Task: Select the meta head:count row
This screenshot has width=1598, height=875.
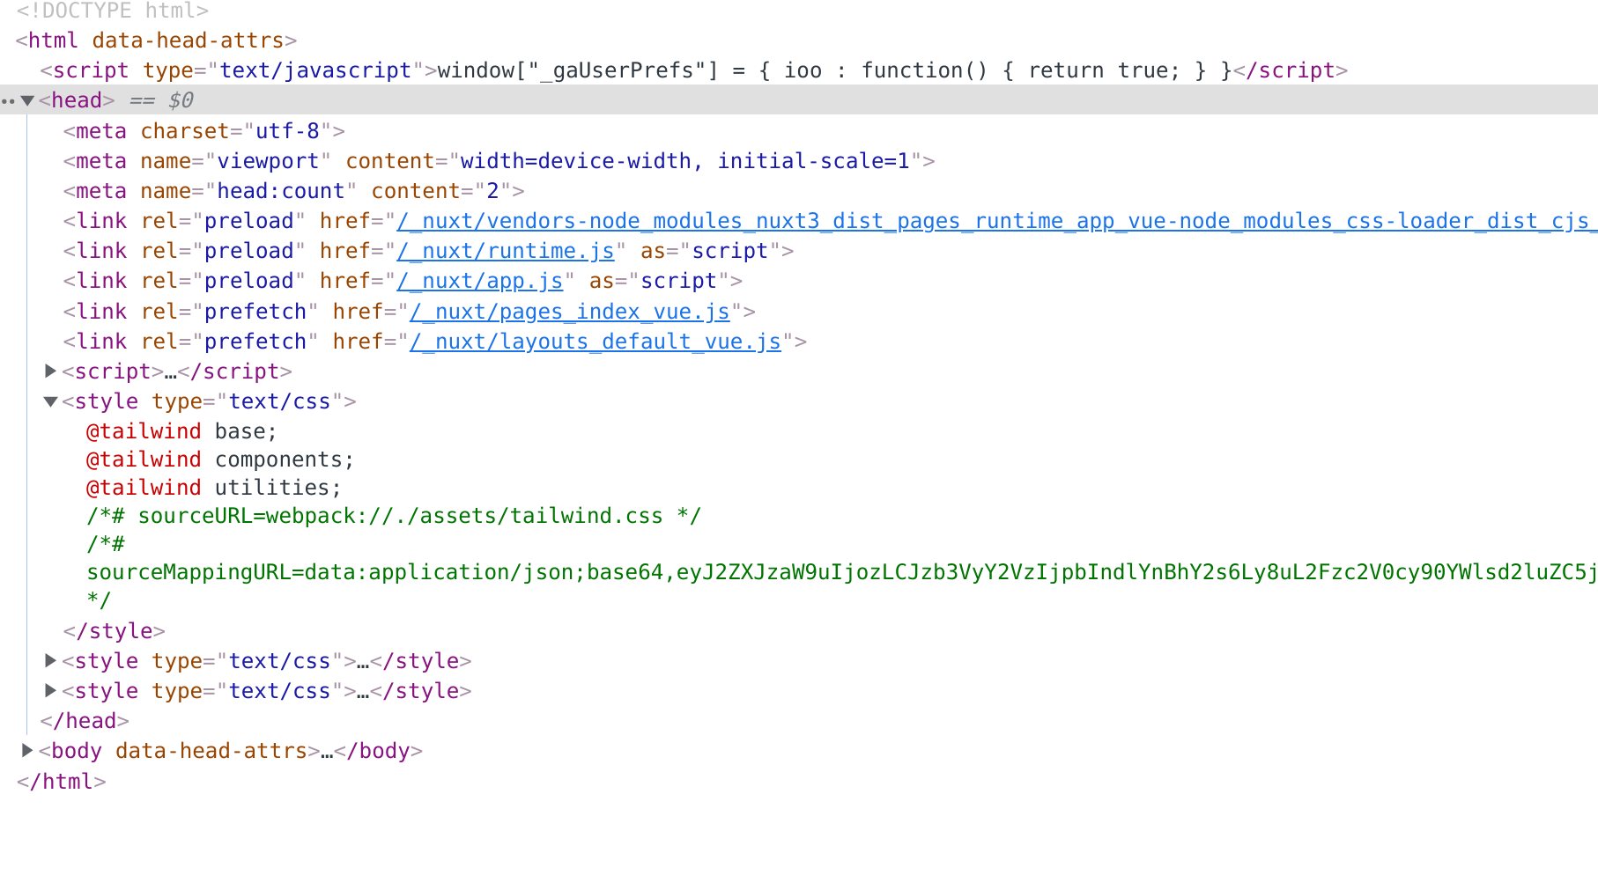Action: coord(294,191)
